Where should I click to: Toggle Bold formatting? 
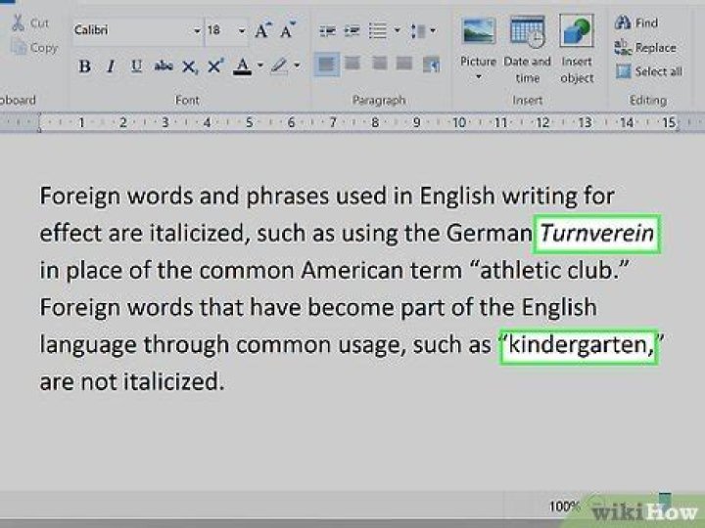coord(84,66)
